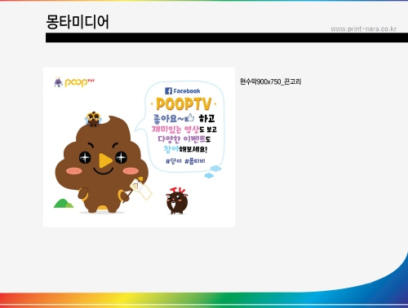The image size is (408, 308).
Task: Click the fly sitting on poop character's head
Action: coord(93,119)
